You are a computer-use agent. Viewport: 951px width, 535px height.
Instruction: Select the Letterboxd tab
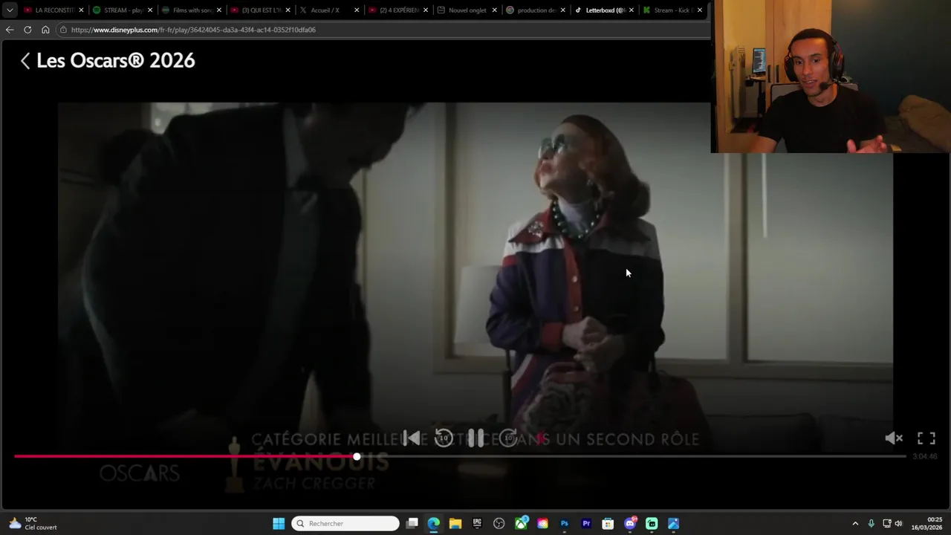605,10
